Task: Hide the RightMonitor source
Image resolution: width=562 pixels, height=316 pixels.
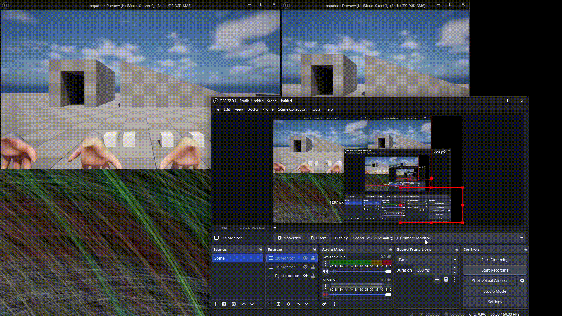Action: pos(305,276)
